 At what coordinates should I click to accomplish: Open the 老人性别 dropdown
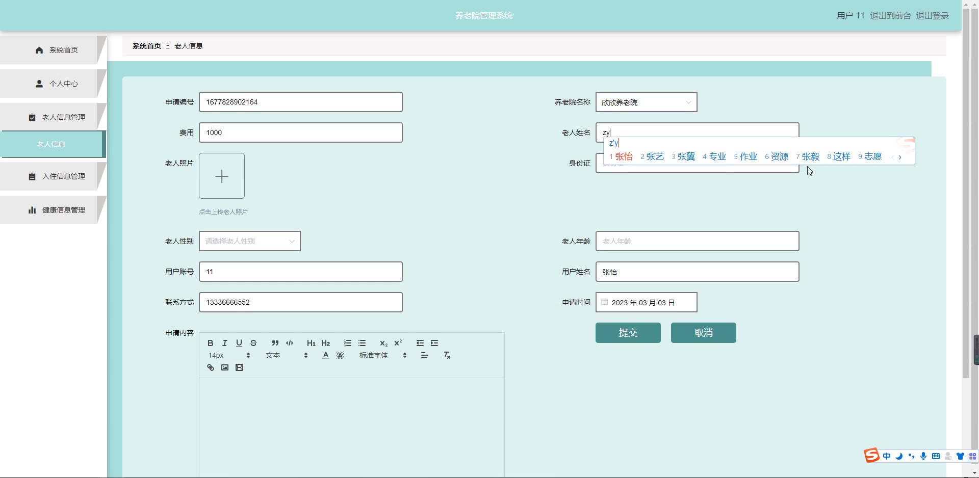(249, 241)
